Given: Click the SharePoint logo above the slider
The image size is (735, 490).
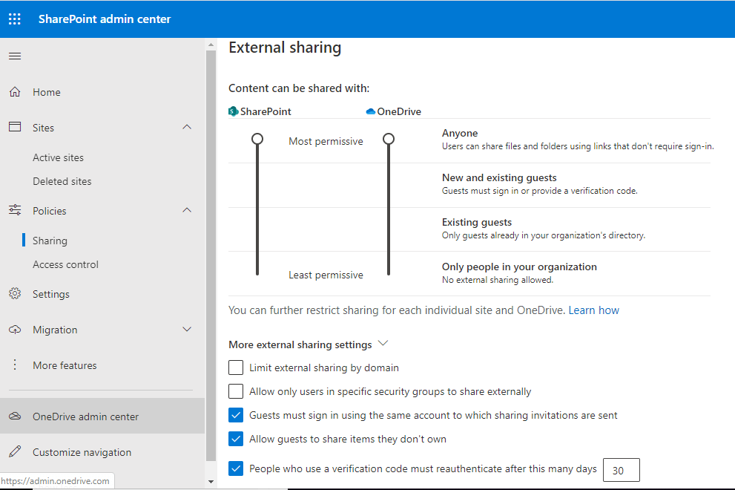Looking at the screenshot, I should pyautogui.click(x=234, y=111).
